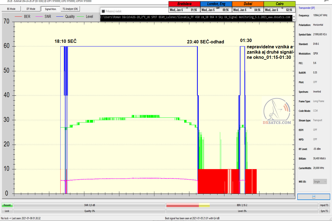Click the panel button below MIS dropdown
Image resolution: width=332 pixels, height=221 pixels.
coord(313,197)
